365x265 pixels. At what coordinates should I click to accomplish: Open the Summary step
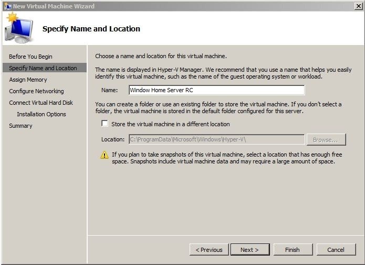tap(20, 126)
